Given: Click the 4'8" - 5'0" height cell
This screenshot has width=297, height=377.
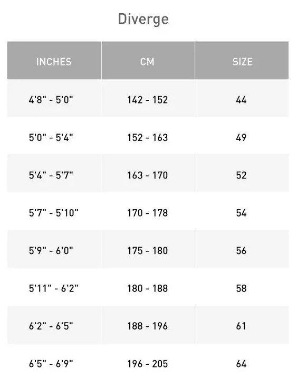Looking at the screenshot, I should pyautogui.click(x=54, y=99).
